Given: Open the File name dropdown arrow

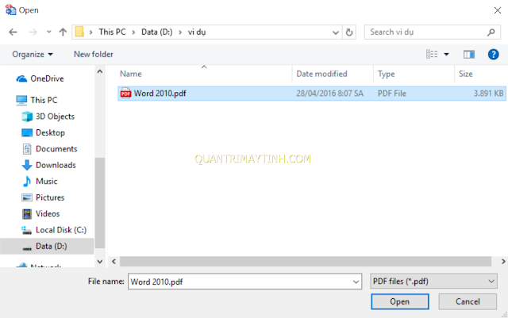Looking at the screenshot, I should [x=356, y=282].
